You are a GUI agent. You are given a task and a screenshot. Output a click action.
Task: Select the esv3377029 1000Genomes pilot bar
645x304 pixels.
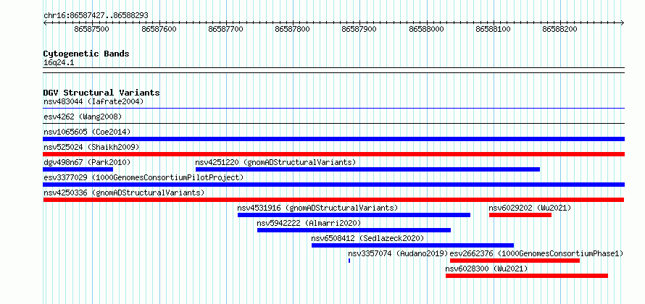(334, 185)
